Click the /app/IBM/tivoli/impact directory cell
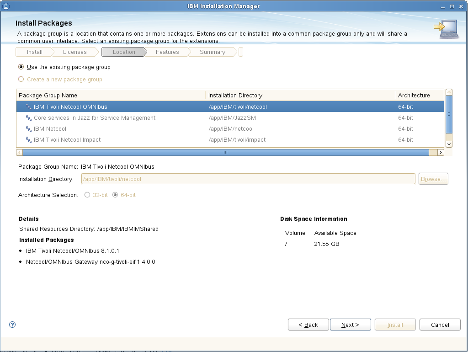468x352 pixels. [237, 140]
